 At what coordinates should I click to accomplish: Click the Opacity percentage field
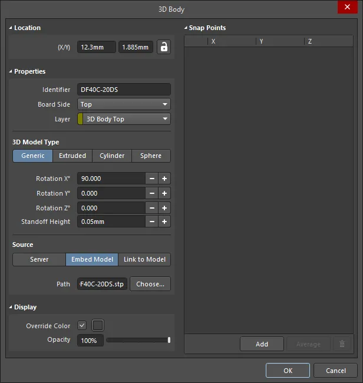[x=90, y=340]
